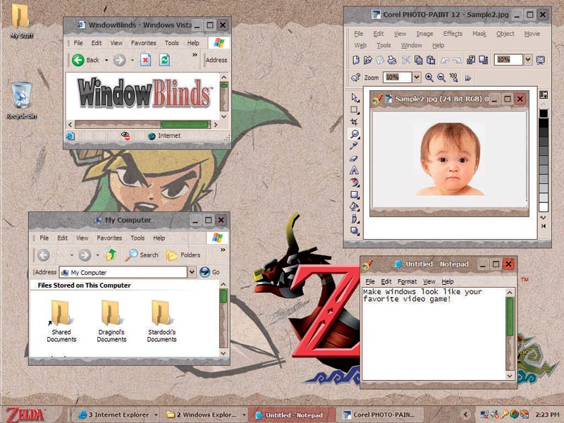Click the horizontal scrollbar thumb in WindowBlinds browser
The width and height of the screenshot is (564, 423).
click(x=185, y=125)
